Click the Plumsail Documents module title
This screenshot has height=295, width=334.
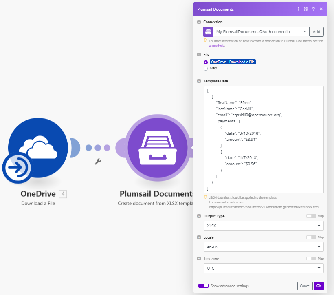(x=157, y=194)
